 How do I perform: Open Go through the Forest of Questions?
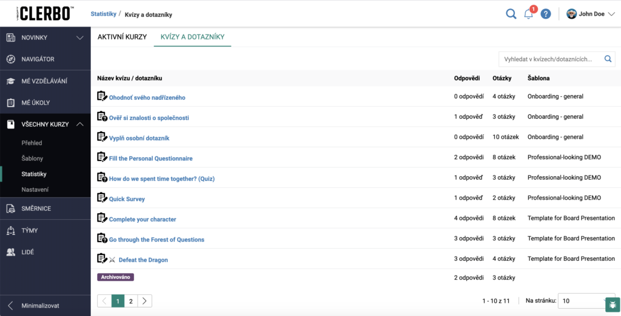tap(156, 240)
